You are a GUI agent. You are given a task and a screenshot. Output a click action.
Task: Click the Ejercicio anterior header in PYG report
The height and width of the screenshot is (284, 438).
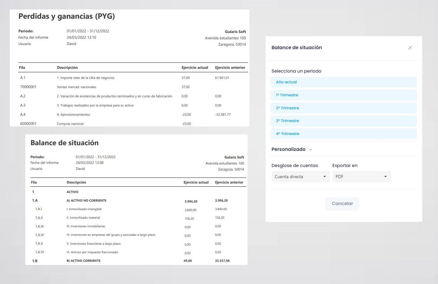pos(230,68)
